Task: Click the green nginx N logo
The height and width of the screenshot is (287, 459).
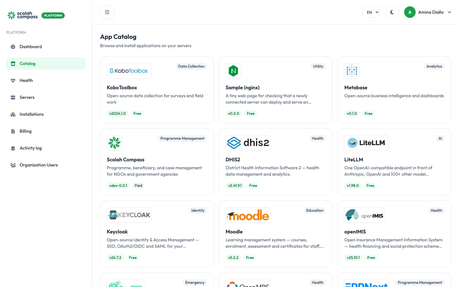Action: point(233,71)
